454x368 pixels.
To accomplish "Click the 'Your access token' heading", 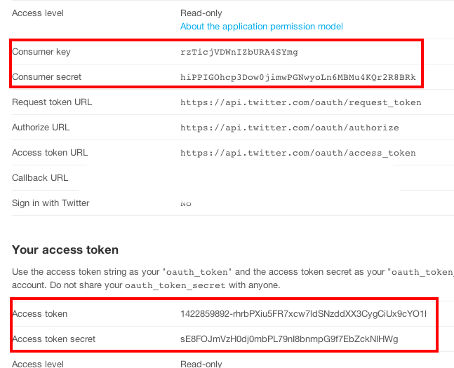I will (65, 250).
